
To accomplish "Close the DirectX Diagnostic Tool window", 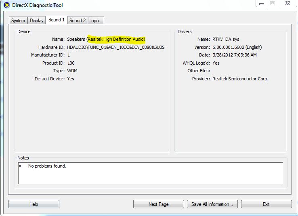I will 287,4.
